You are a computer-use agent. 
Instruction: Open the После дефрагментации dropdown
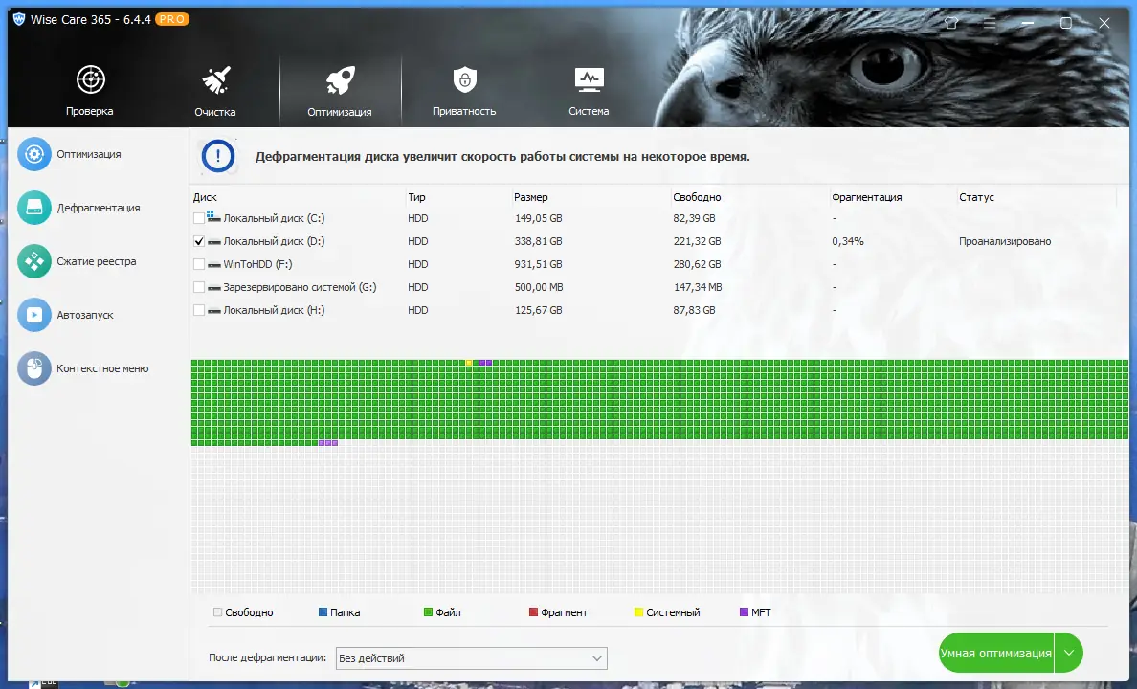471,658
